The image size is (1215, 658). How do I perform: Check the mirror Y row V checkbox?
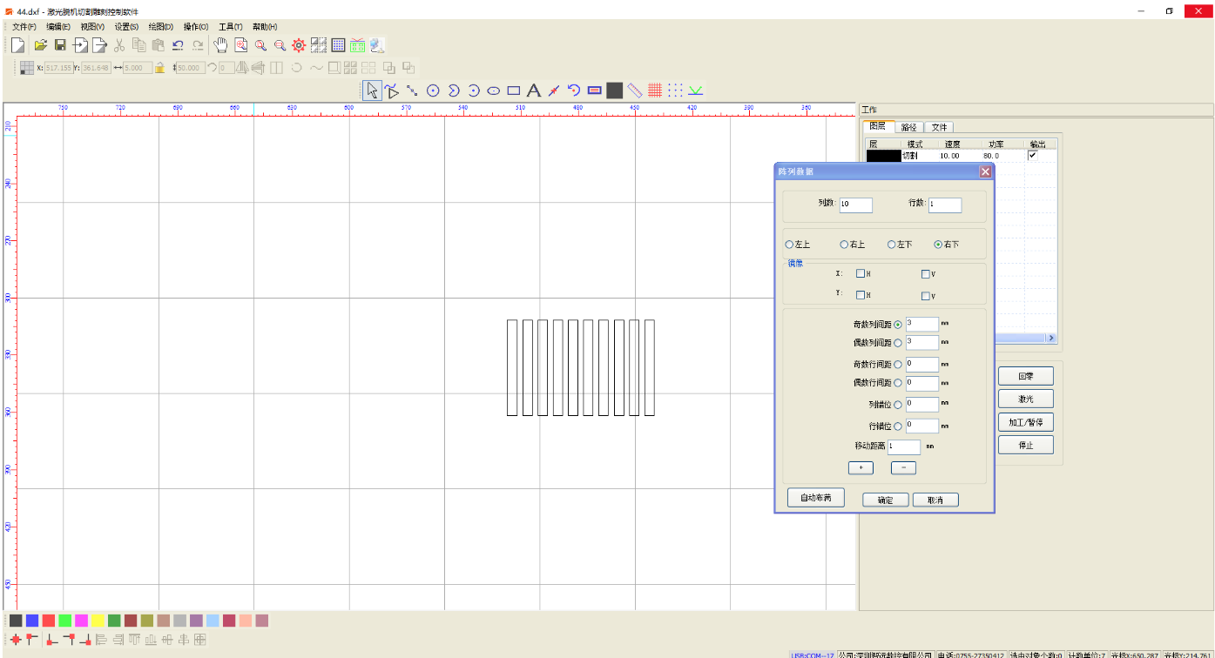pyautogui.click(x=926, y=296)
